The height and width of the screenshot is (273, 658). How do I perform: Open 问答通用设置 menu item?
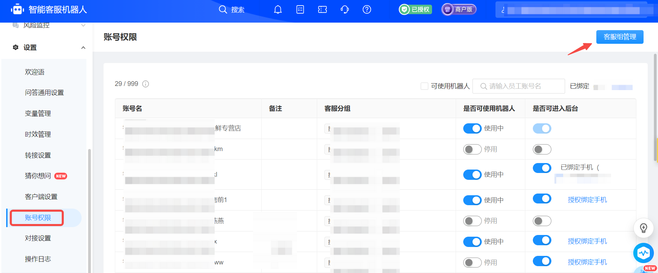pos(44,93)
